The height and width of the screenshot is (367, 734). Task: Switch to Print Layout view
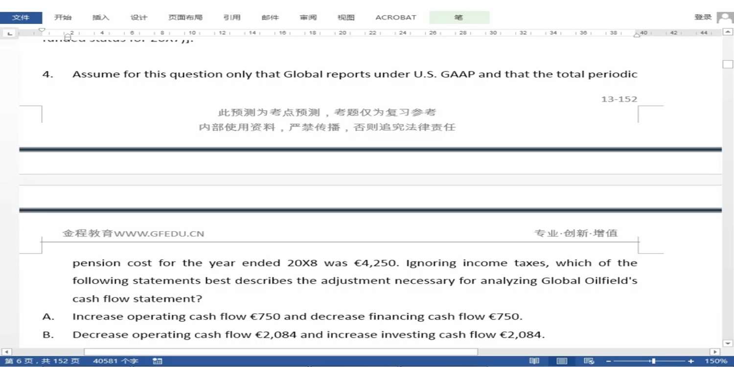coord(562,361)
